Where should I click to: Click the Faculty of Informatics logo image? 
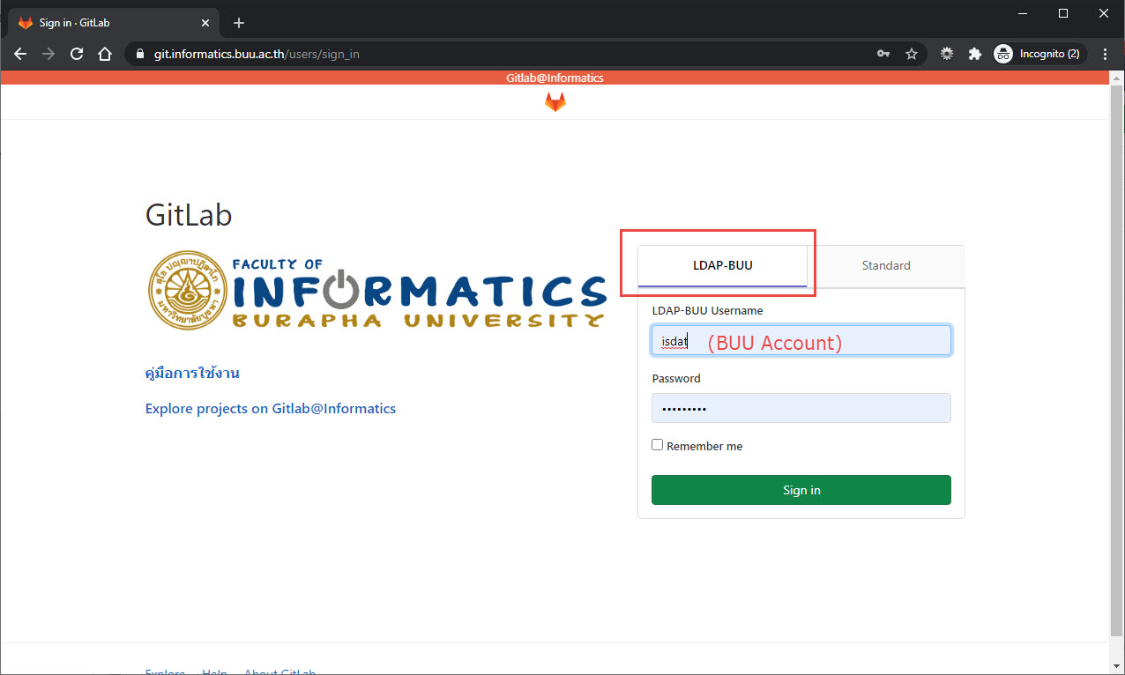point(376,291)
